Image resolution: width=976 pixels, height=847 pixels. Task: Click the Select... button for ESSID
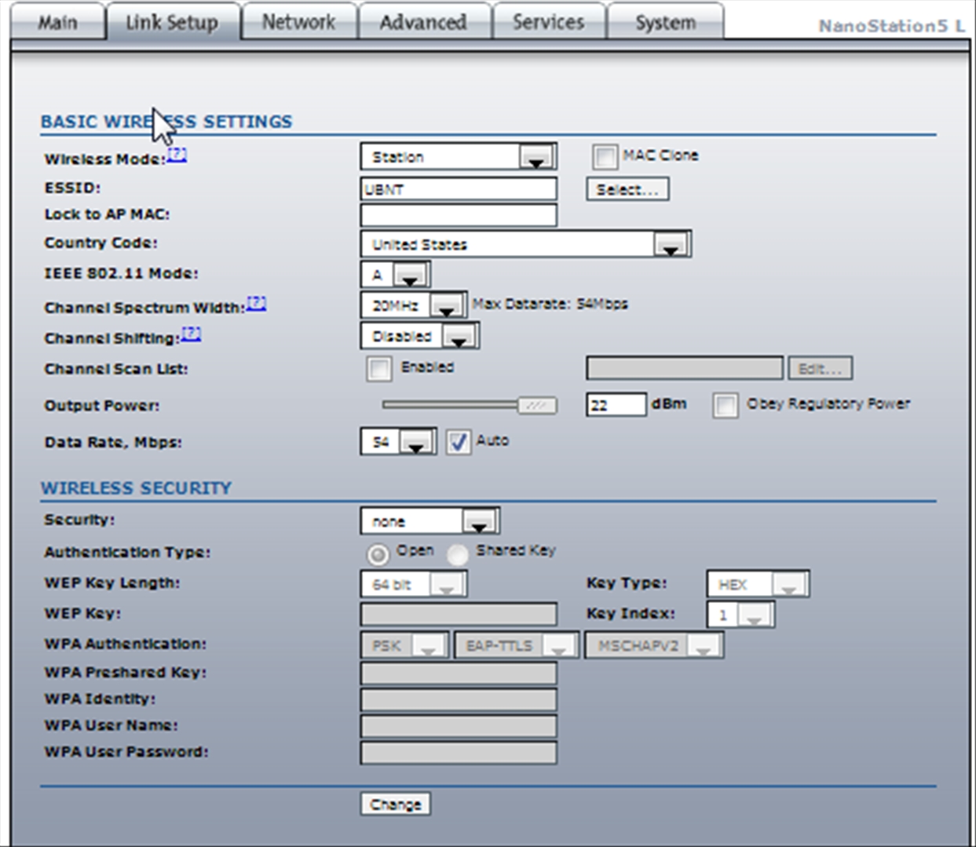[627, 189]
